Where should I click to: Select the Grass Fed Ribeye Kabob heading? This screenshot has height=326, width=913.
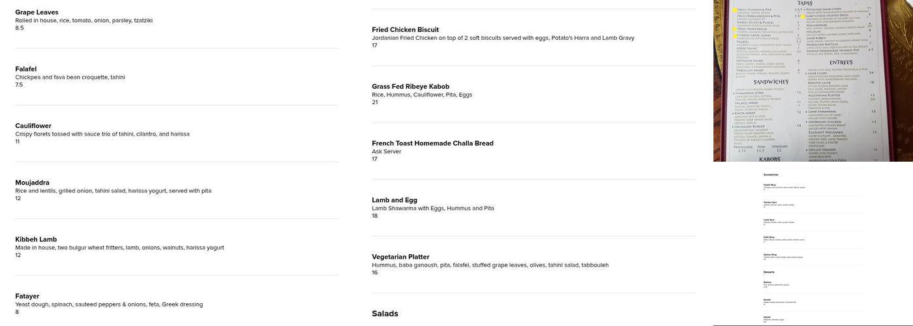point(410,87)
